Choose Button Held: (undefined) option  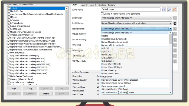135,45
